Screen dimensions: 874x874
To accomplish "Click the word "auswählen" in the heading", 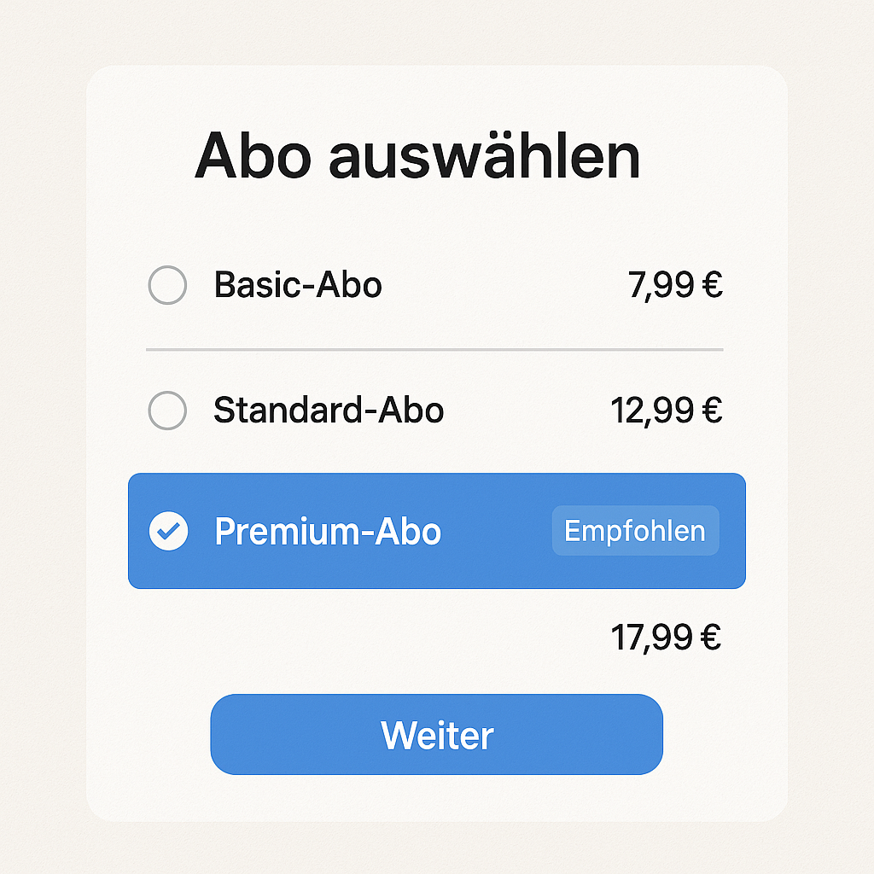I will (x=485, y=157).
